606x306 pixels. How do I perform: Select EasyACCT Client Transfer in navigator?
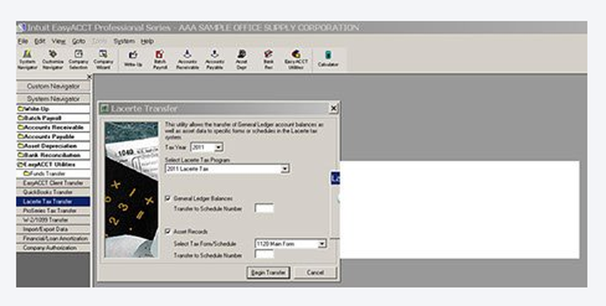pyautogui.click(x=53, y=183)
